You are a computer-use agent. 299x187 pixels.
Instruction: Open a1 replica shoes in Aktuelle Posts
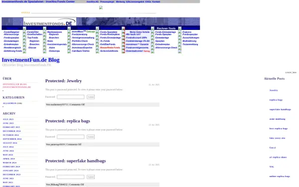(278, 157)
